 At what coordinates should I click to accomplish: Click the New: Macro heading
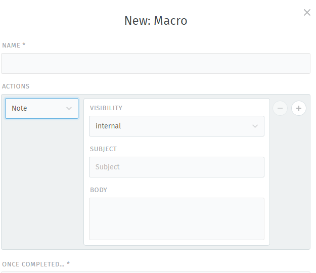point(156,21)
